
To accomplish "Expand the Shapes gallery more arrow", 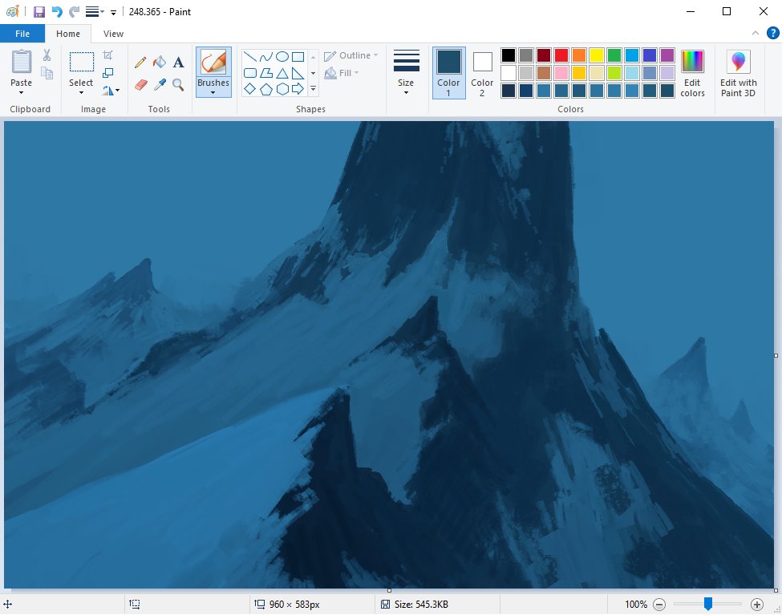I will click(313, 89).
